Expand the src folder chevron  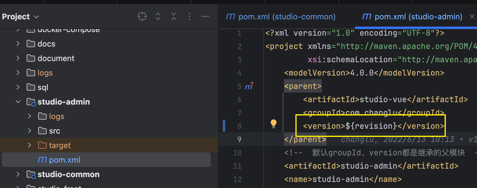[30, 131]
